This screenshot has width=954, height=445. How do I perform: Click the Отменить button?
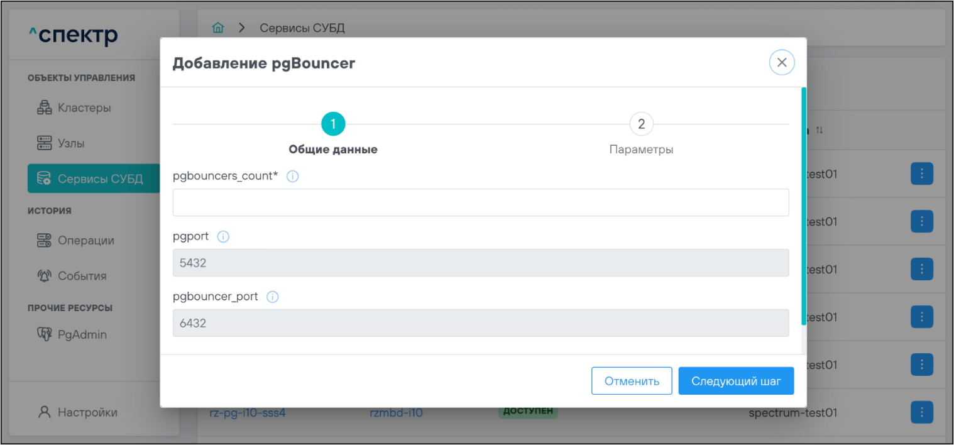tap(632, 381)
